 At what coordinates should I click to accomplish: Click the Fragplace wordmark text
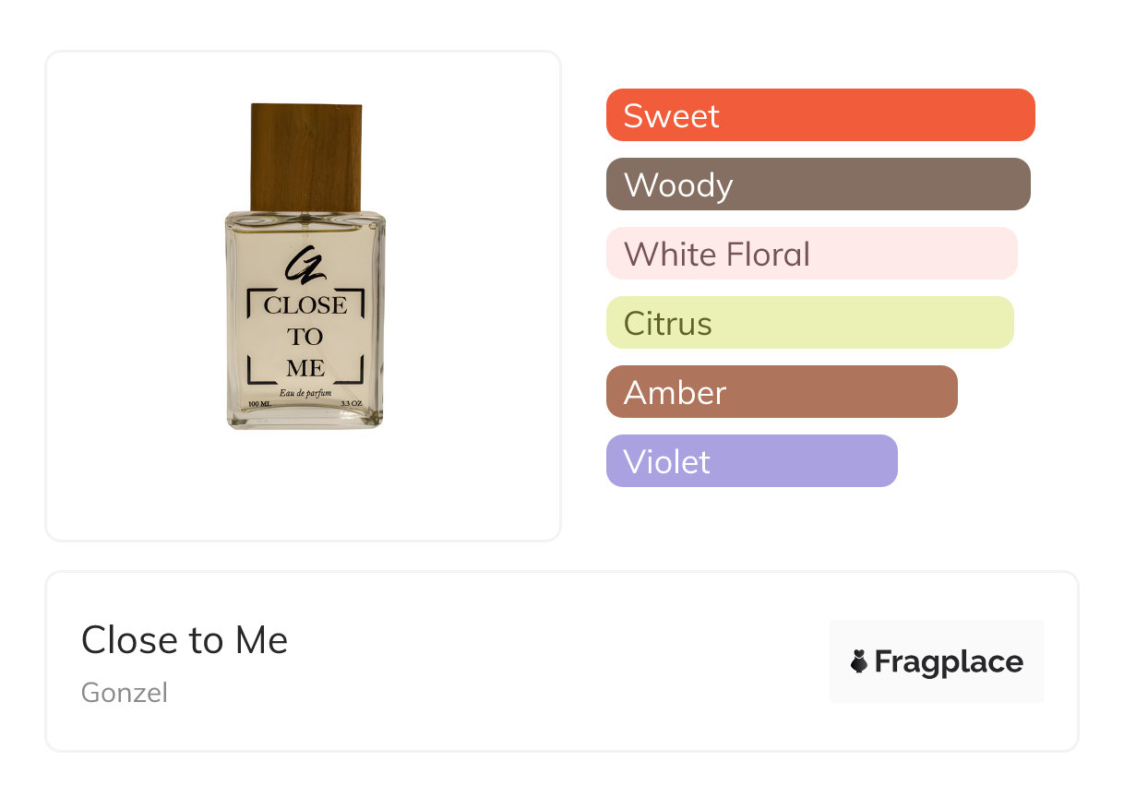tap(949, 661)
